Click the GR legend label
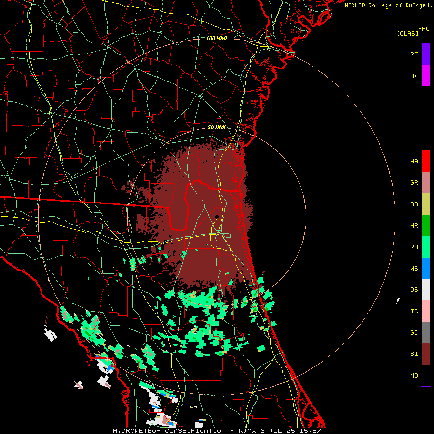This screenshot has width=434, height=434. pyautogui.click(x=414, y=182)
